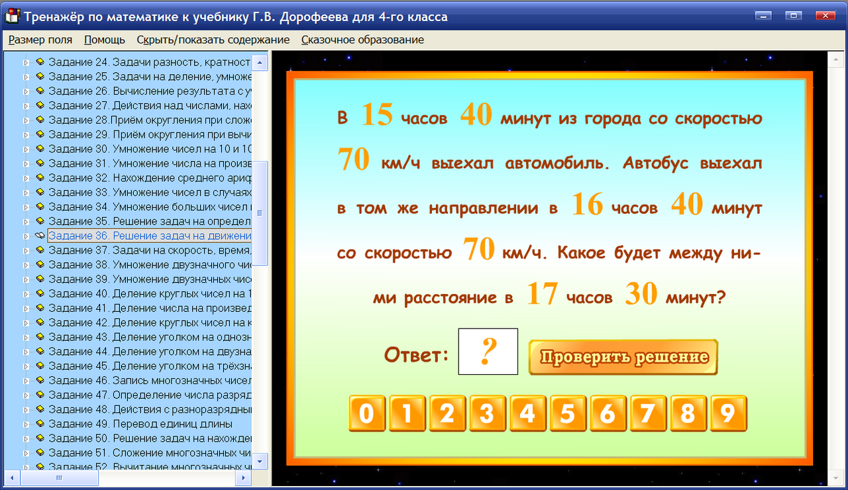This screenshot has width=848, height=490.
Task: Click the sidebar scrollbar down arrow
Action: (x=260, y=462)
